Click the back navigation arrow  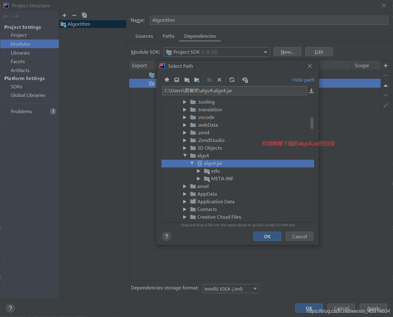(6, 16)
